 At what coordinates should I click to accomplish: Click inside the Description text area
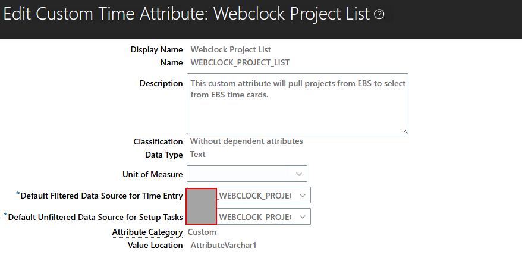point(297,104)
